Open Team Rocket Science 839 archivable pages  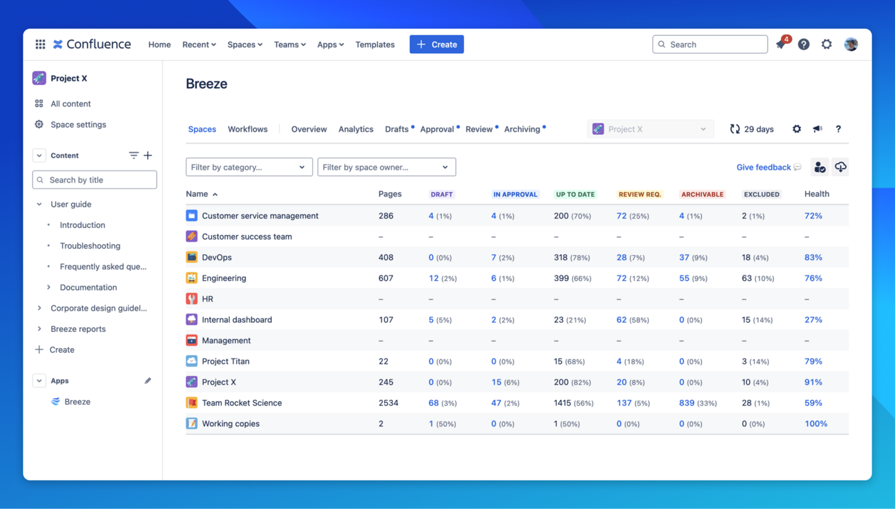tap(686, 403)
